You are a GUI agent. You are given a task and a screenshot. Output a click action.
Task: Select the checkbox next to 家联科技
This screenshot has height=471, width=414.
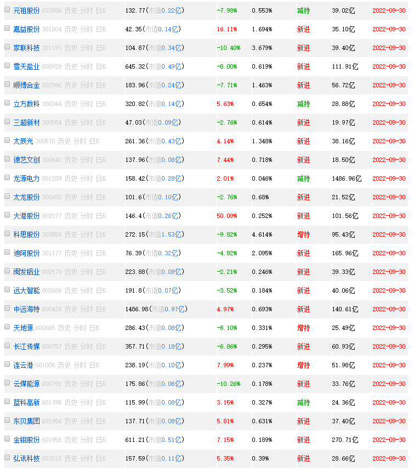(x=7, y=47)
